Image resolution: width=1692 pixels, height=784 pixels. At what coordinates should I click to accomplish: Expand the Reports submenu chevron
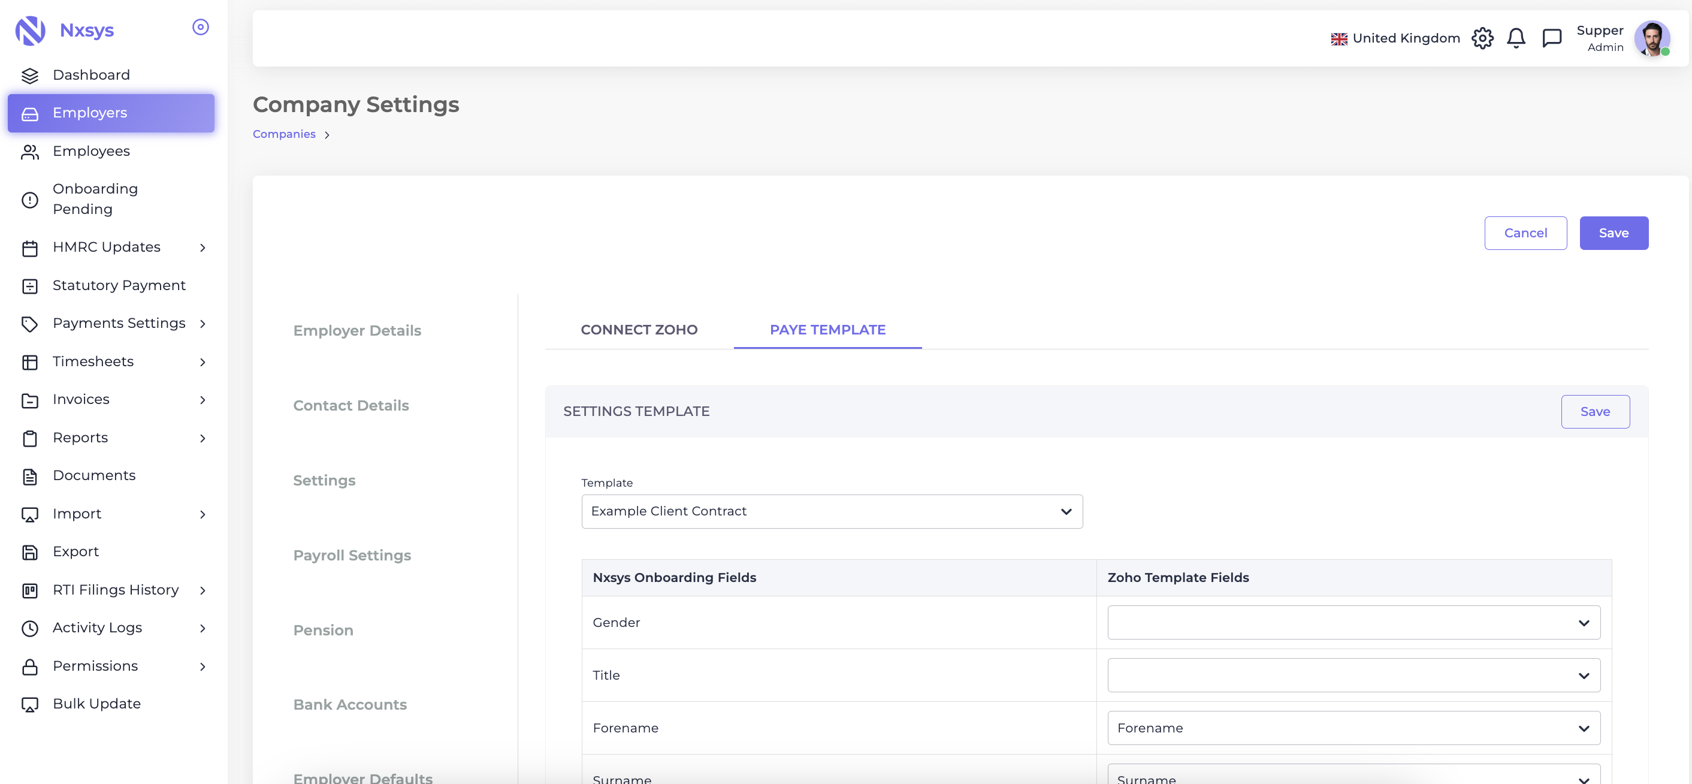203,438
